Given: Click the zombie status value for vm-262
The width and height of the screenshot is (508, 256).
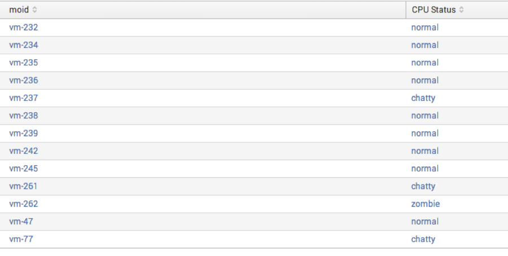Looking at the screenshot, I should [426, 204].
